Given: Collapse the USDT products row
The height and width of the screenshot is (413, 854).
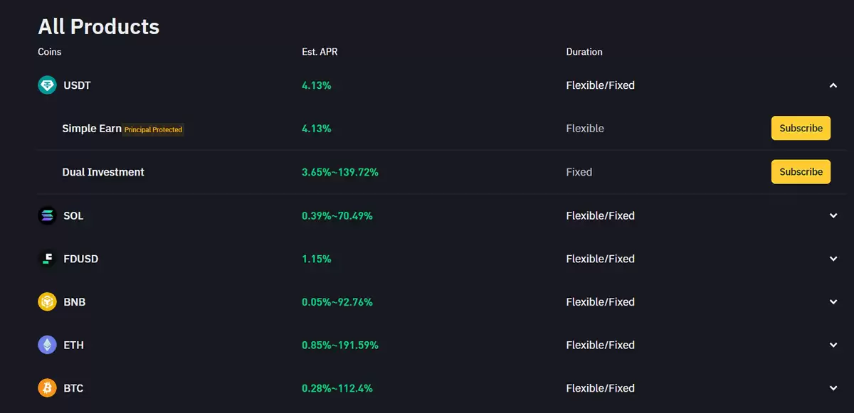Looking at the screenshot, I should tap(833, 85).
